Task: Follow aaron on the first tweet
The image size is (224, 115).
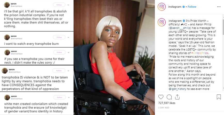Action: pos(59,5)
